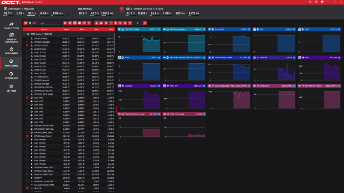The height and width of the screenshot is (193, 344).
Task: Switch to table-only view icon
Action: [30, 23]
